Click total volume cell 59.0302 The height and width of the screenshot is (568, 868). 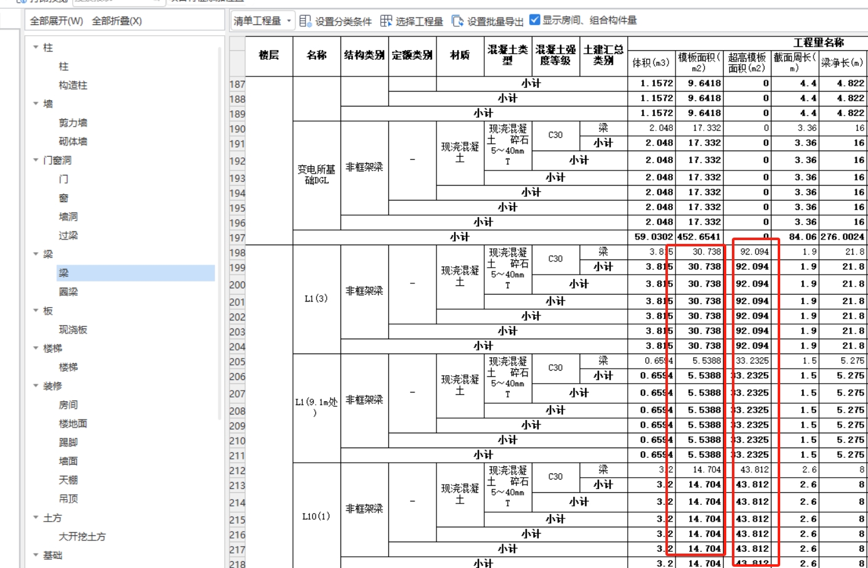[x=652, y=237]
